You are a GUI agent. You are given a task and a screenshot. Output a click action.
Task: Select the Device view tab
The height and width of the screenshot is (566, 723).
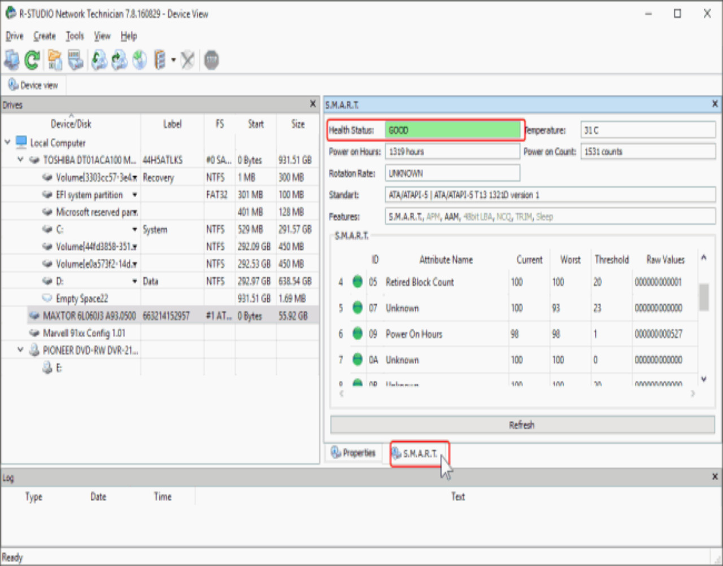[33, 85]
